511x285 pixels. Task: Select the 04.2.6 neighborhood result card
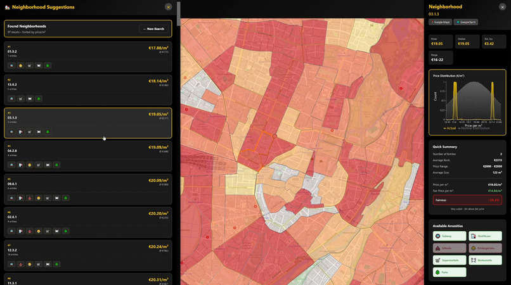[x=88, y=156]
